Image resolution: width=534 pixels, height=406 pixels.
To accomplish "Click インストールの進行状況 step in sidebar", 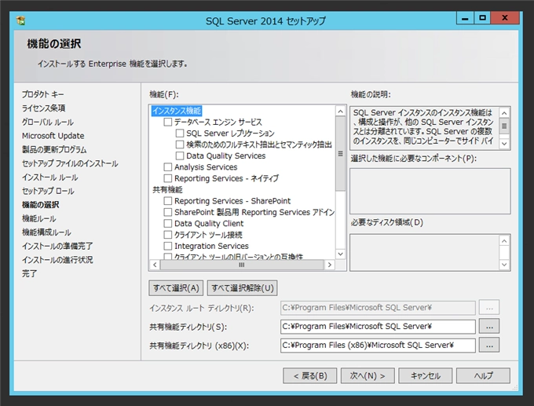I will coord(57,260).
